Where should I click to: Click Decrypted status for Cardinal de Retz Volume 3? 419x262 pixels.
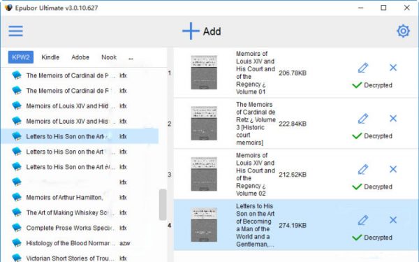click(x=372, y=136)
